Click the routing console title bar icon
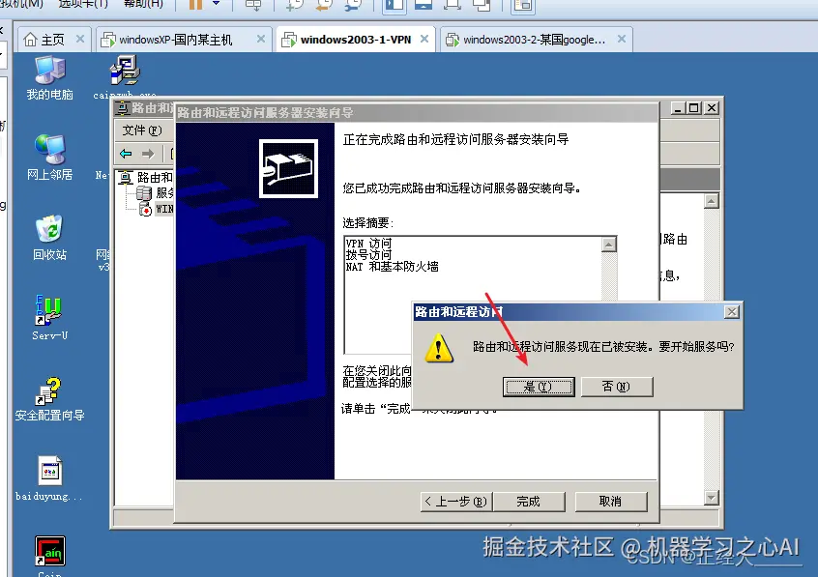The image size is (818, 577). [122, 108]
